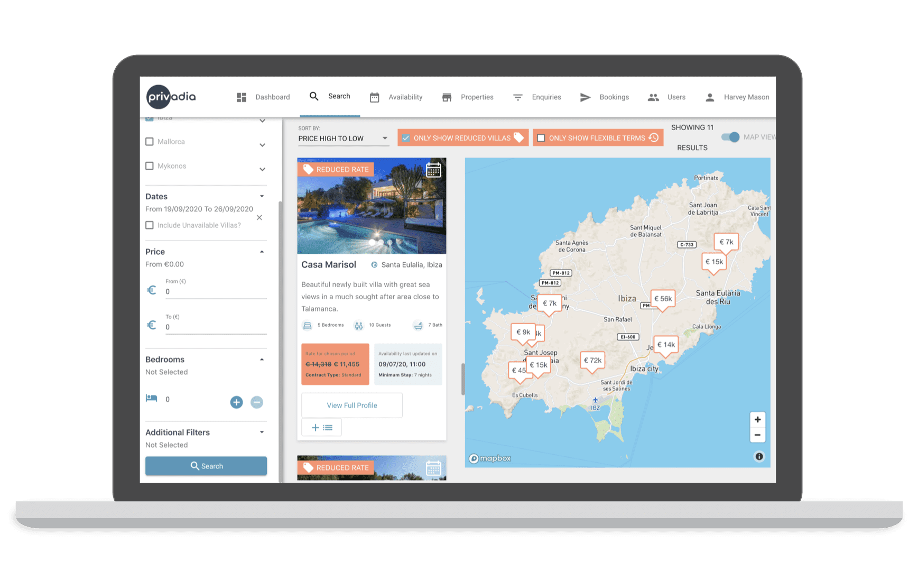Click the Harvey Mason profile icon
Screen dimensions: 918x571
pyautogui.click(x=710, y=97)
